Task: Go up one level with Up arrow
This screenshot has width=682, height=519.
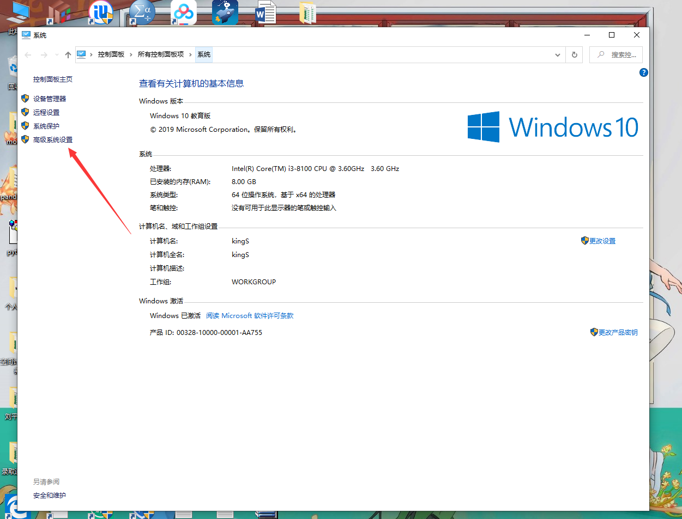Action: (68, 55)
